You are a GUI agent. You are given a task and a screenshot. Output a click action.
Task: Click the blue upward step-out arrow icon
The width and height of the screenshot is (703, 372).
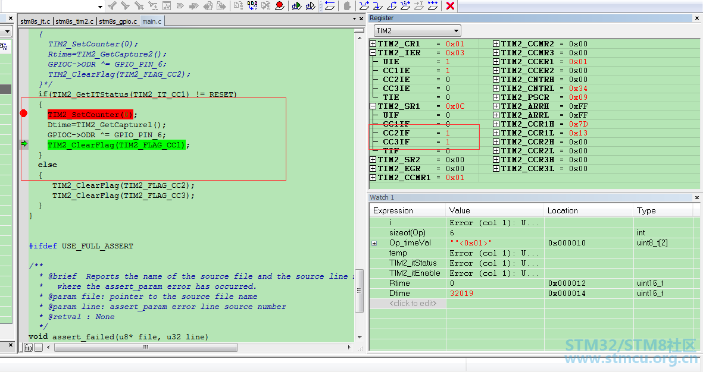pyautogui.click(x=392, y=5)
